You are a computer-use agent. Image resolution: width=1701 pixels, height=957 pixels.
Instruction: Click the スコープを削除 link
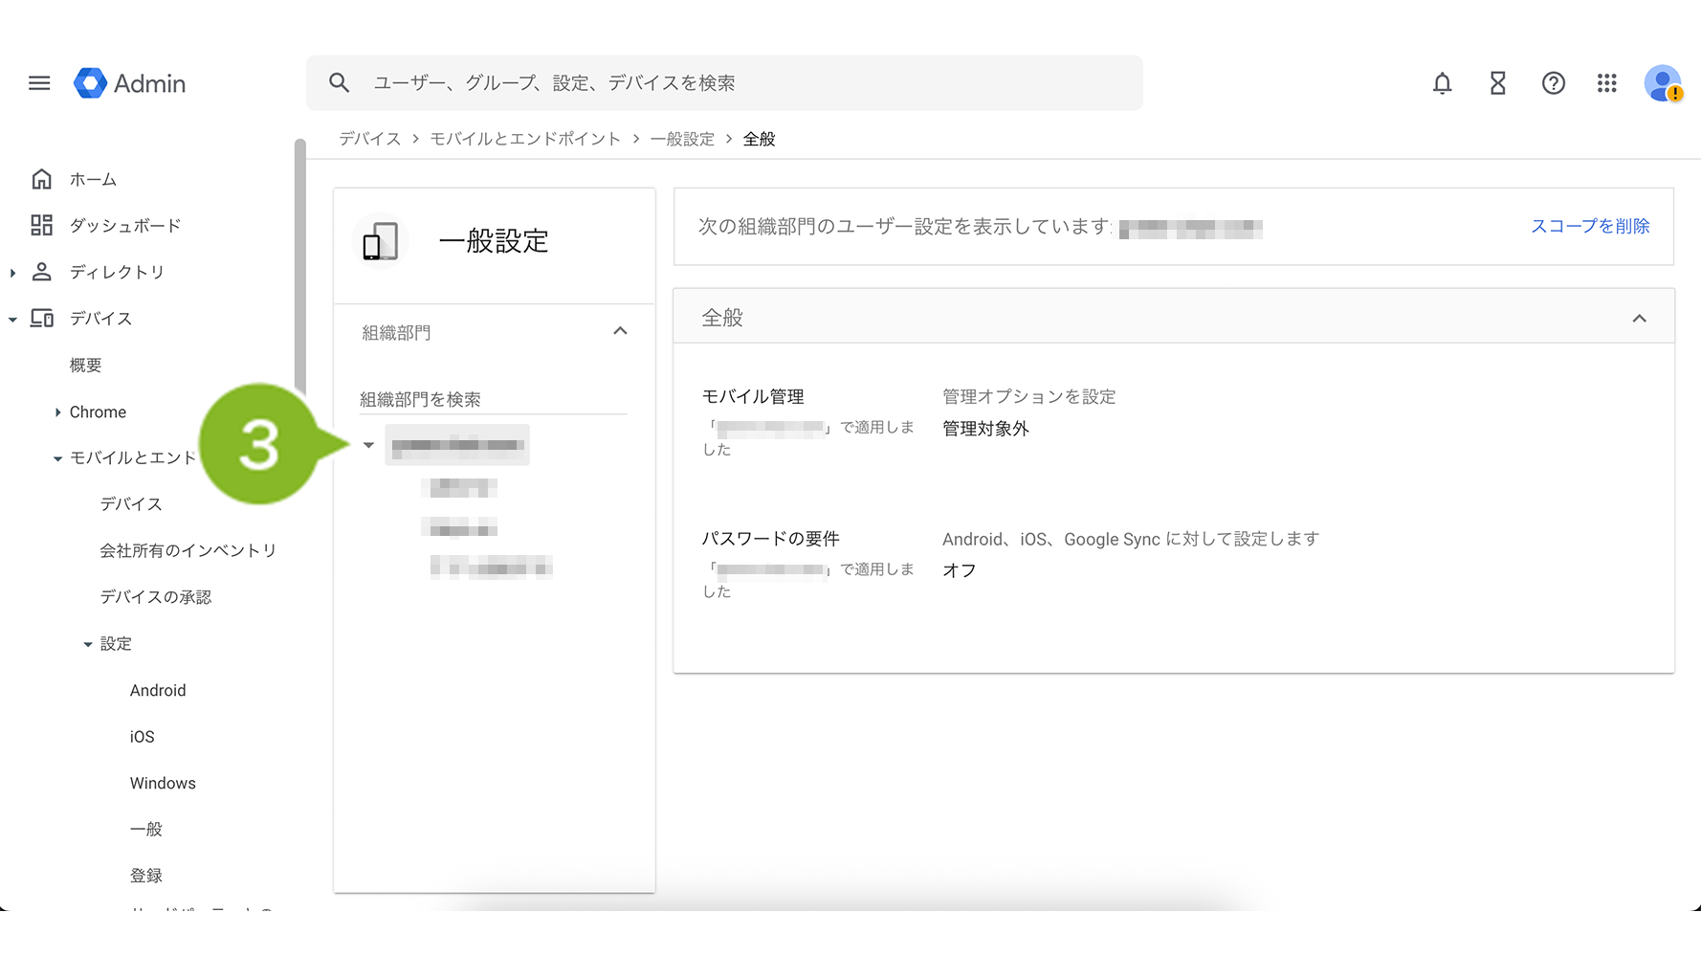click(x=1589, y=226)
